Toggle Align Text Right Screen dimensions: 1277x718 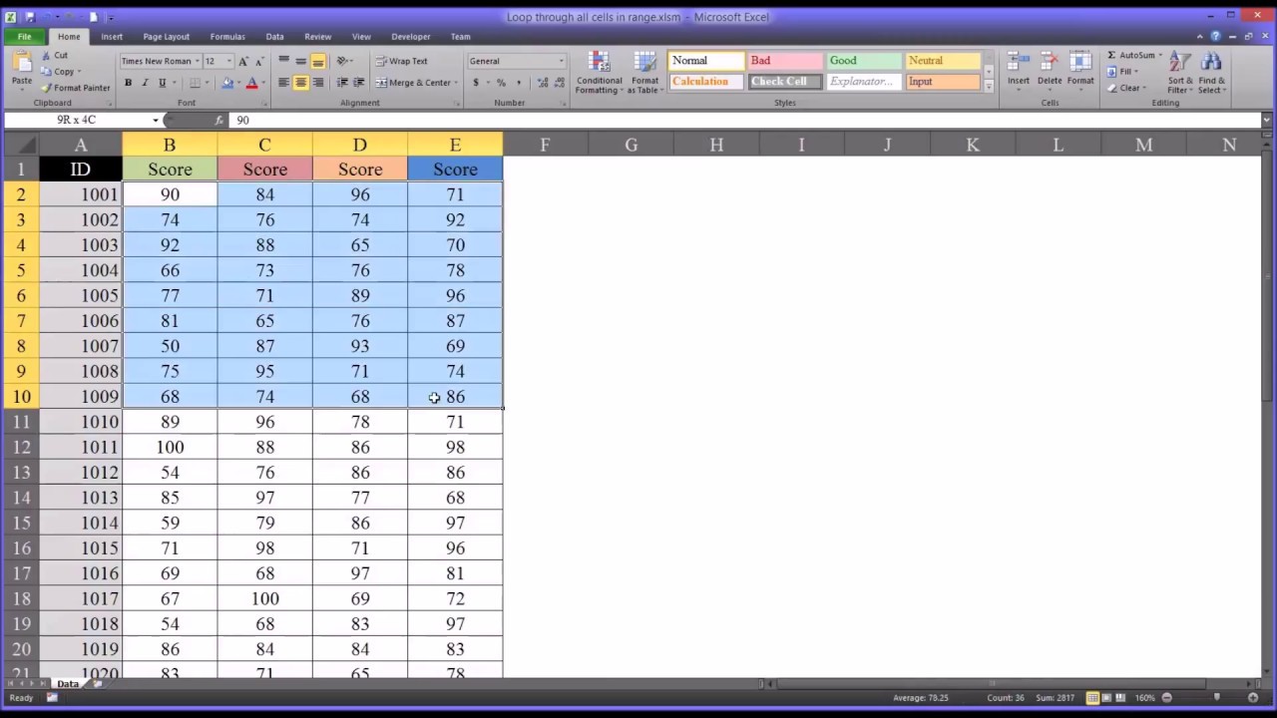click(317, 83)
